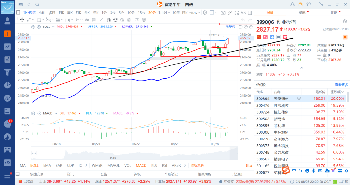Image resolution: width=350 pixels, height=185 pixels.
Task: Open the stock screener funnel sidebar icon
Action: [x=7, y=72]
